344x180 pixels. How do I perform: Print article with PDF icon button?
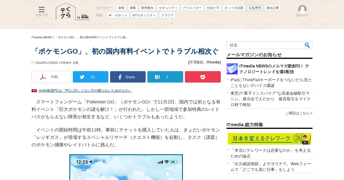coord(51,77)
